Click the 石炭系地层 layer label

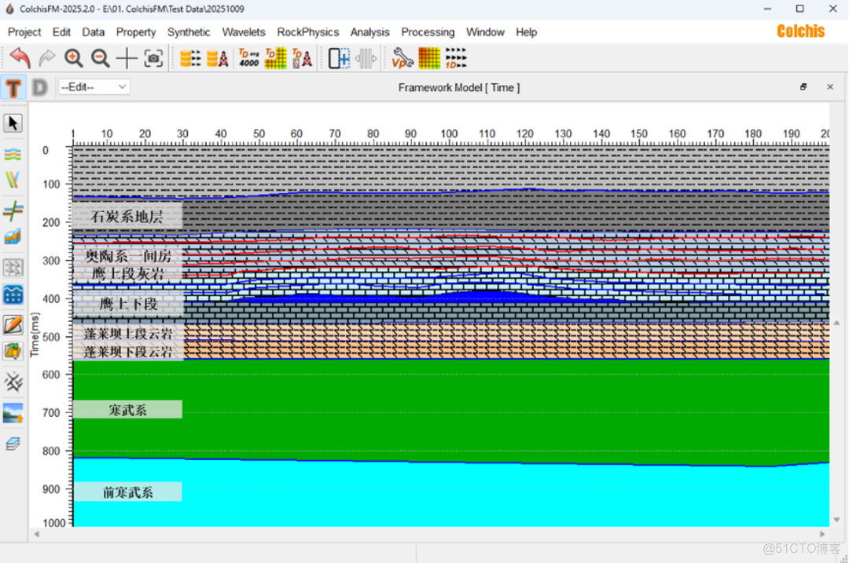pos(127,217)
